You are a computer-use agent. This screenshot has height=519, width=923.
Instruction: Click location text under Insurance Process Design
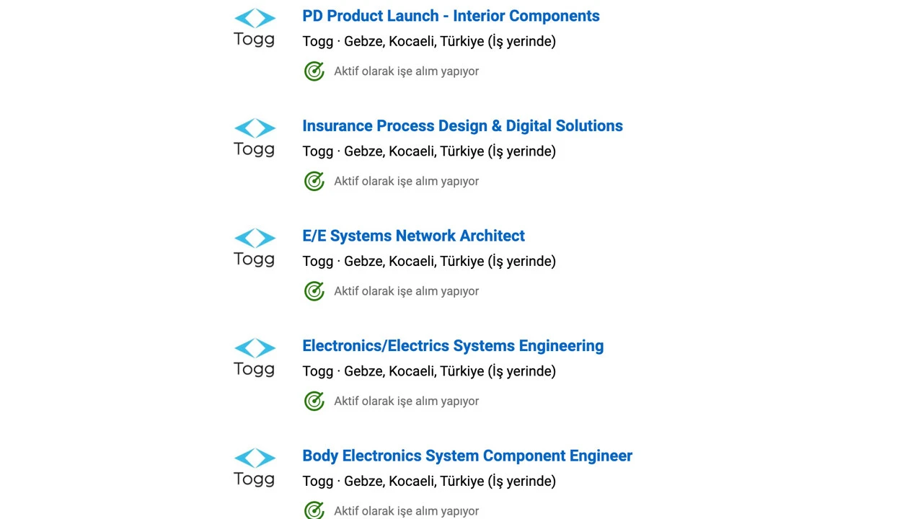pos(429,151)
